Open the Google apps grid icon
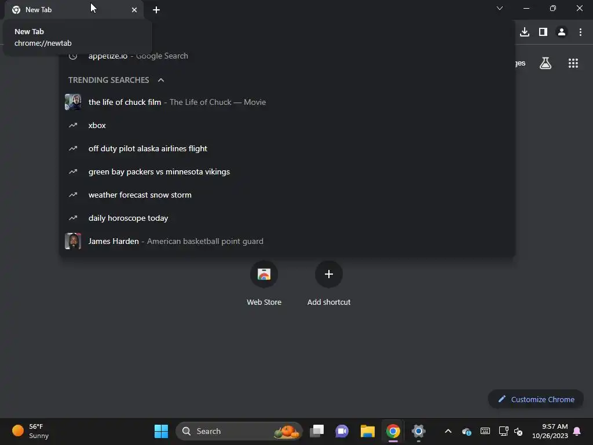The width and height of the screenshot is (593, 445). pyautogui.click(x=573, y=63)
